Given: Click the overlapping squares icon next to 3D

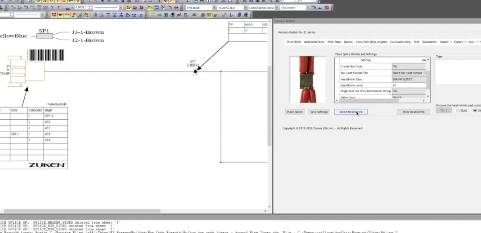Looking at the screenshot, I should [x=203, y=15].
